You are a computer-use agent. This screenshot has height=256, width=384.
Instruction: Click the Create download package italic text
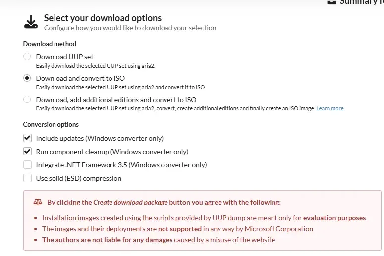pyautogui.click(x=130, y=202)
